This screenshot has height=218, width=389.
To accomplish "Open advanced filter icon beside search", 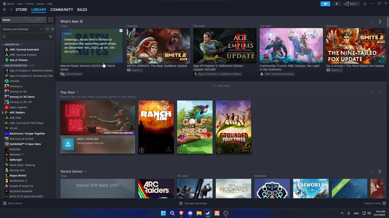I will (x=51, y=37).
